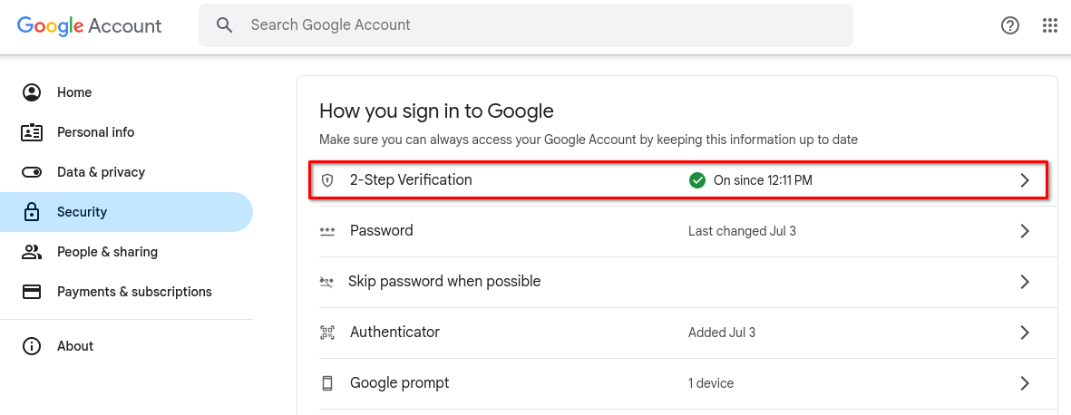Open Password settings via chevron arrow
The width and height of the screenshot is (1071, 415).
tap(1025, 231)
